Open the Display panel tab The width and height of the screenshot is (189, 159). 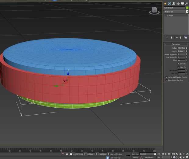pos(182,3)
